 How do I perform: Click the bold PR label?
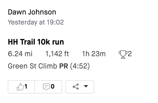(x=63, y=66)
